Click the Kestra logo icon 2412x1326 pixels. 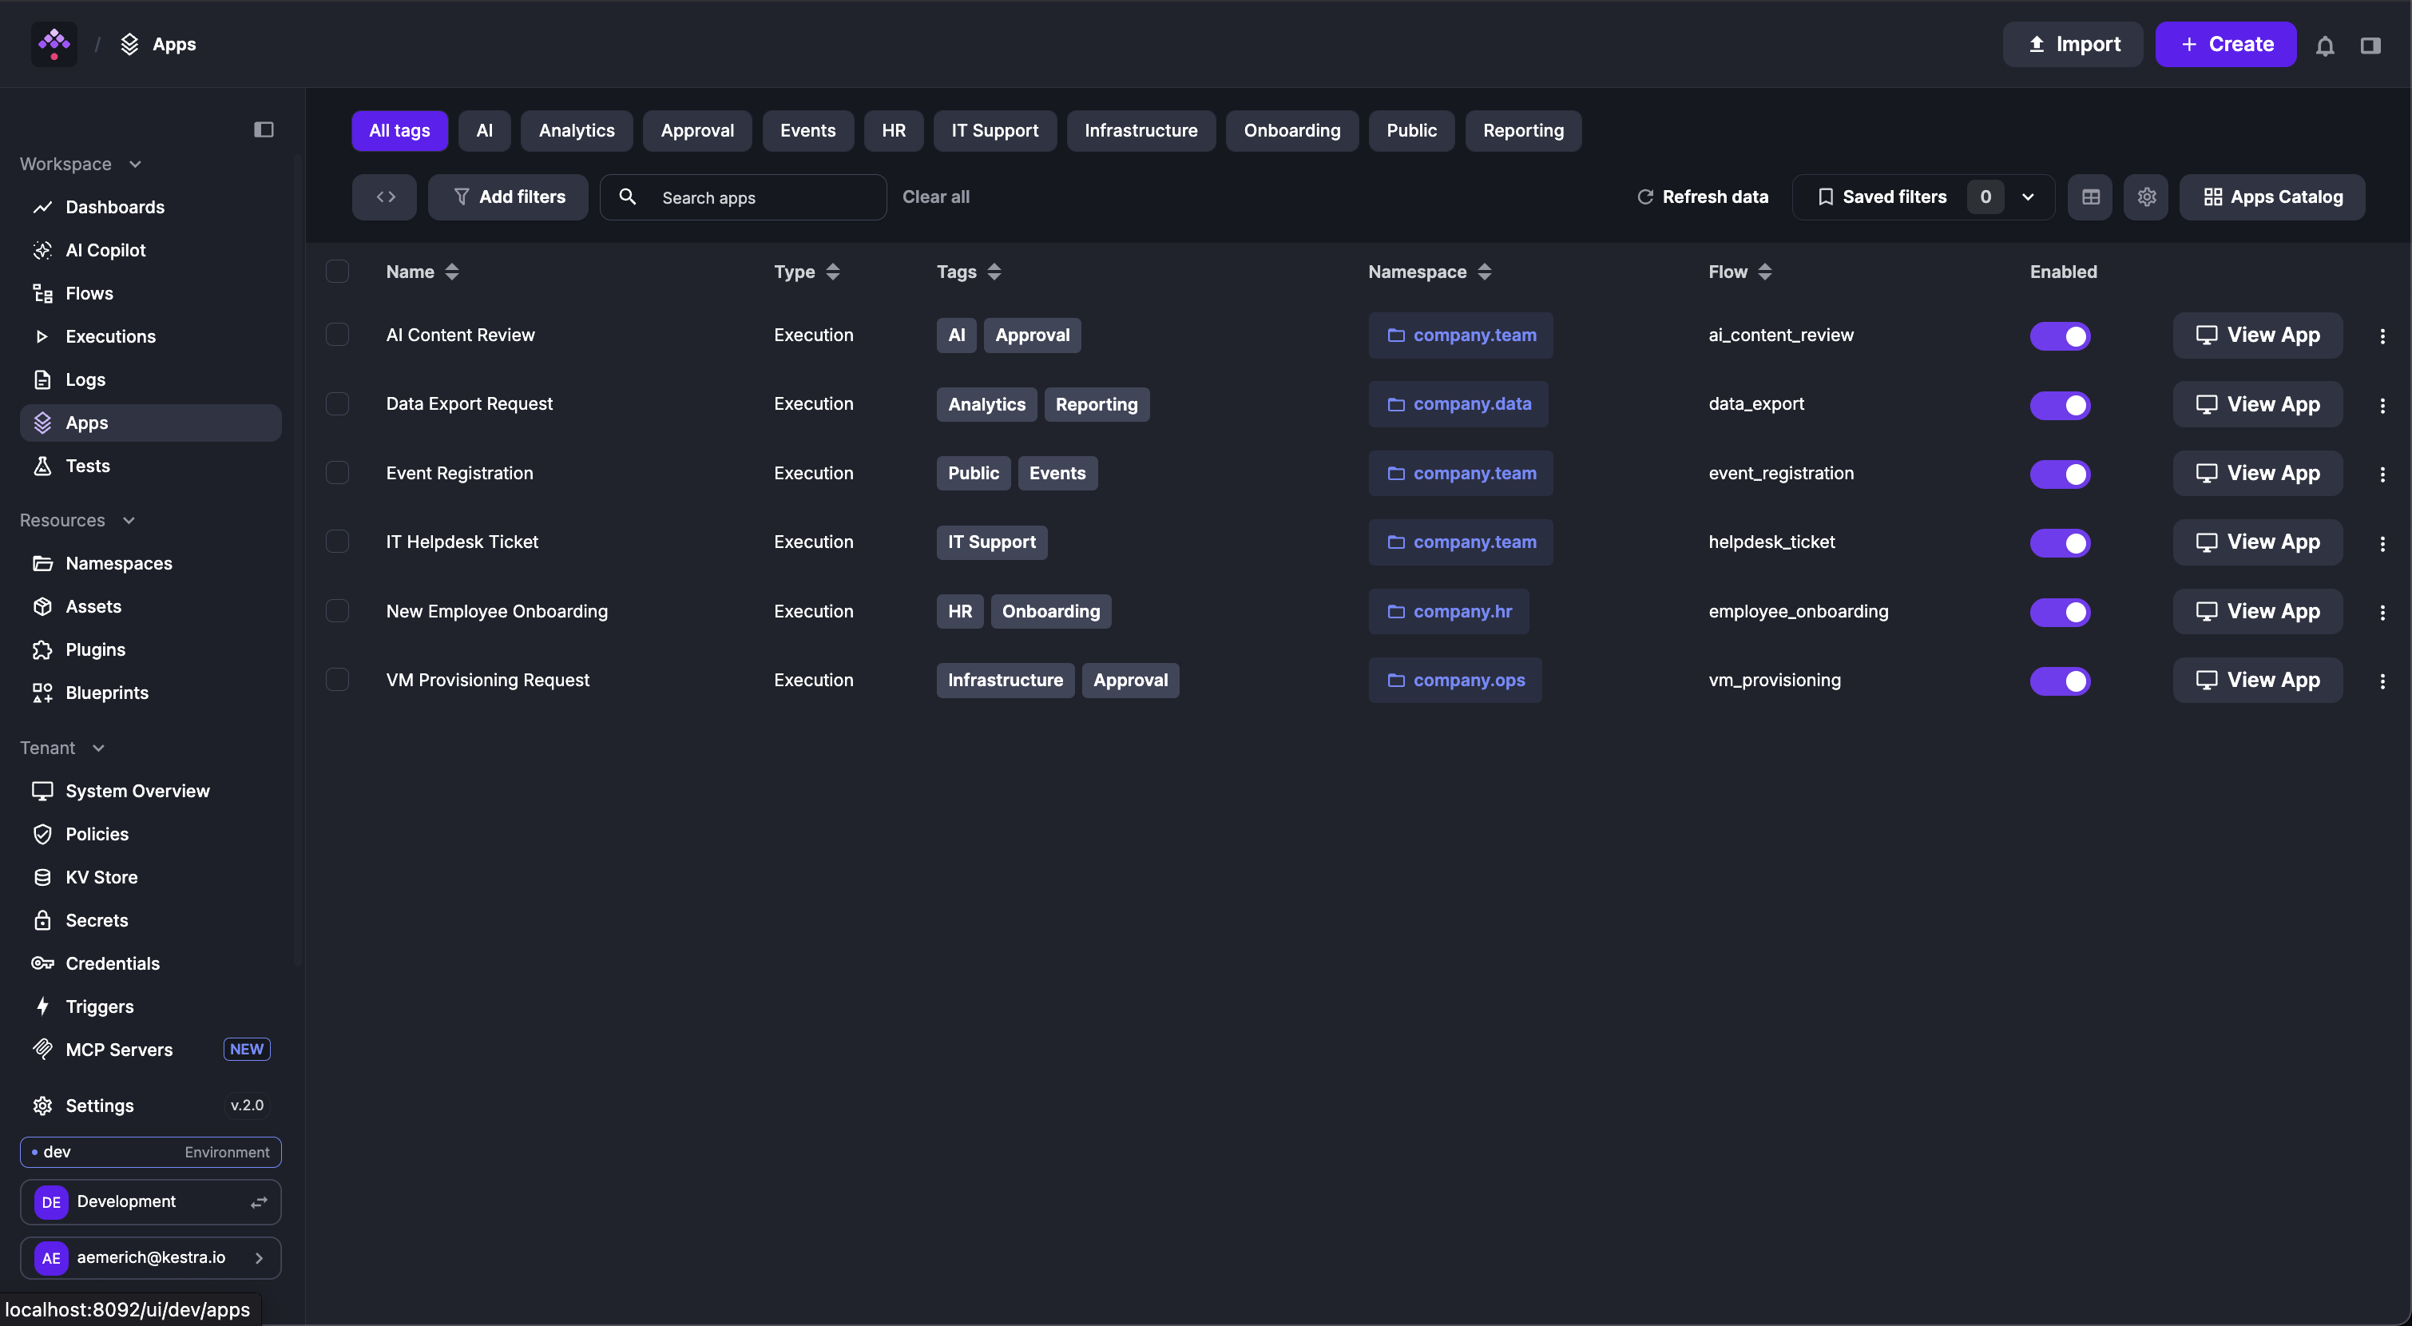54,44
